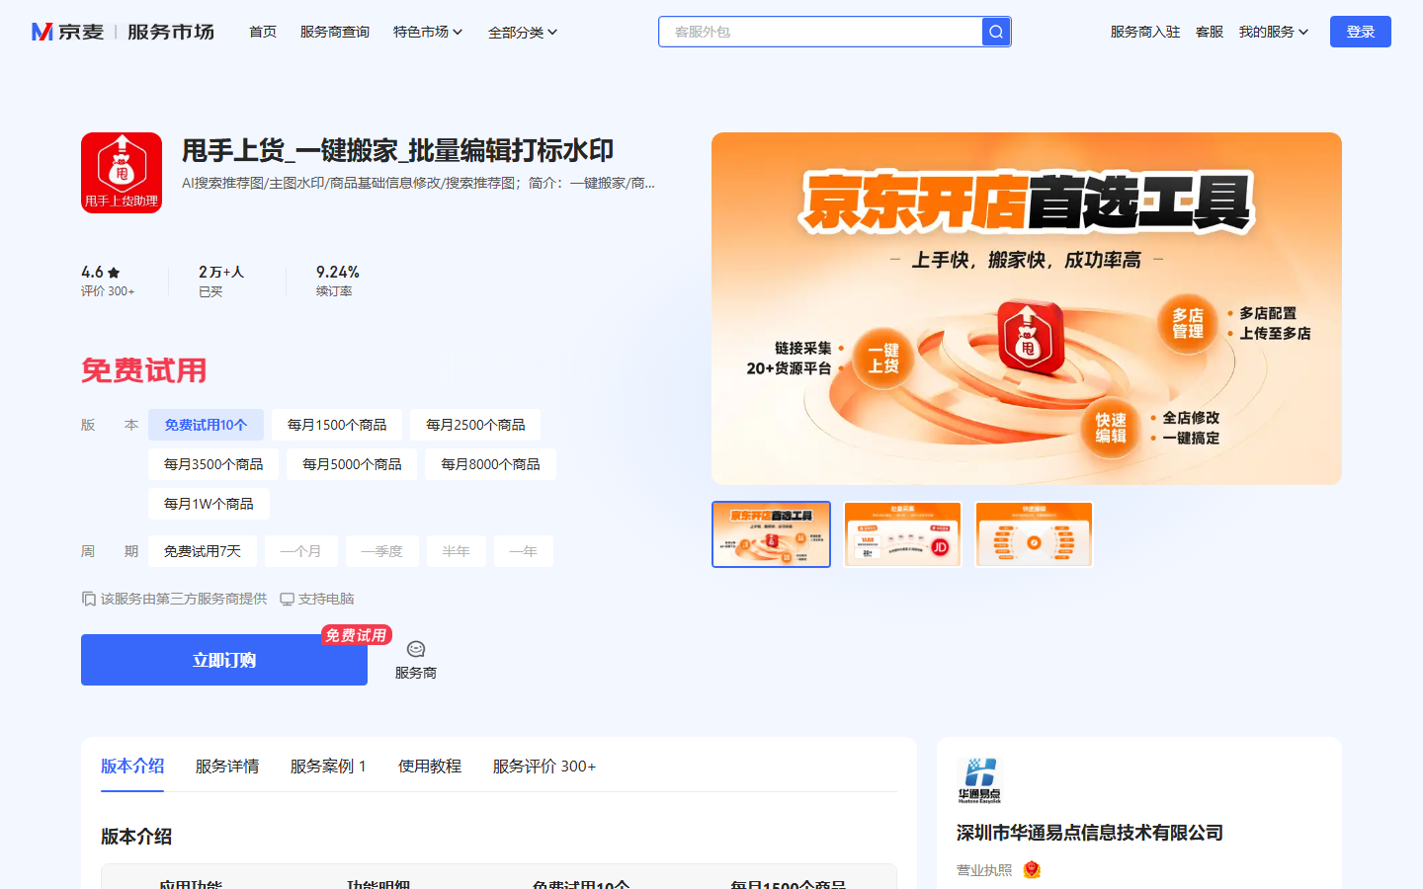Viewport: 1423px width, 889px height.
Task: Click the 2万+人 已买 stat
Action: pyautogui.click(x=221, y=281)
